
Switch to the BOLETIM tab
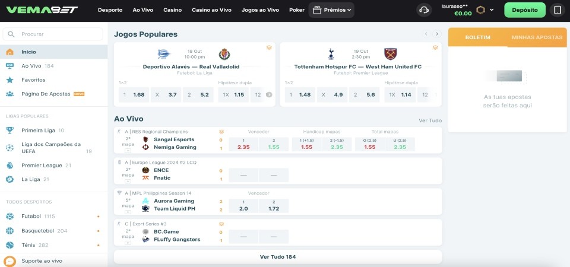click(477, 37)
